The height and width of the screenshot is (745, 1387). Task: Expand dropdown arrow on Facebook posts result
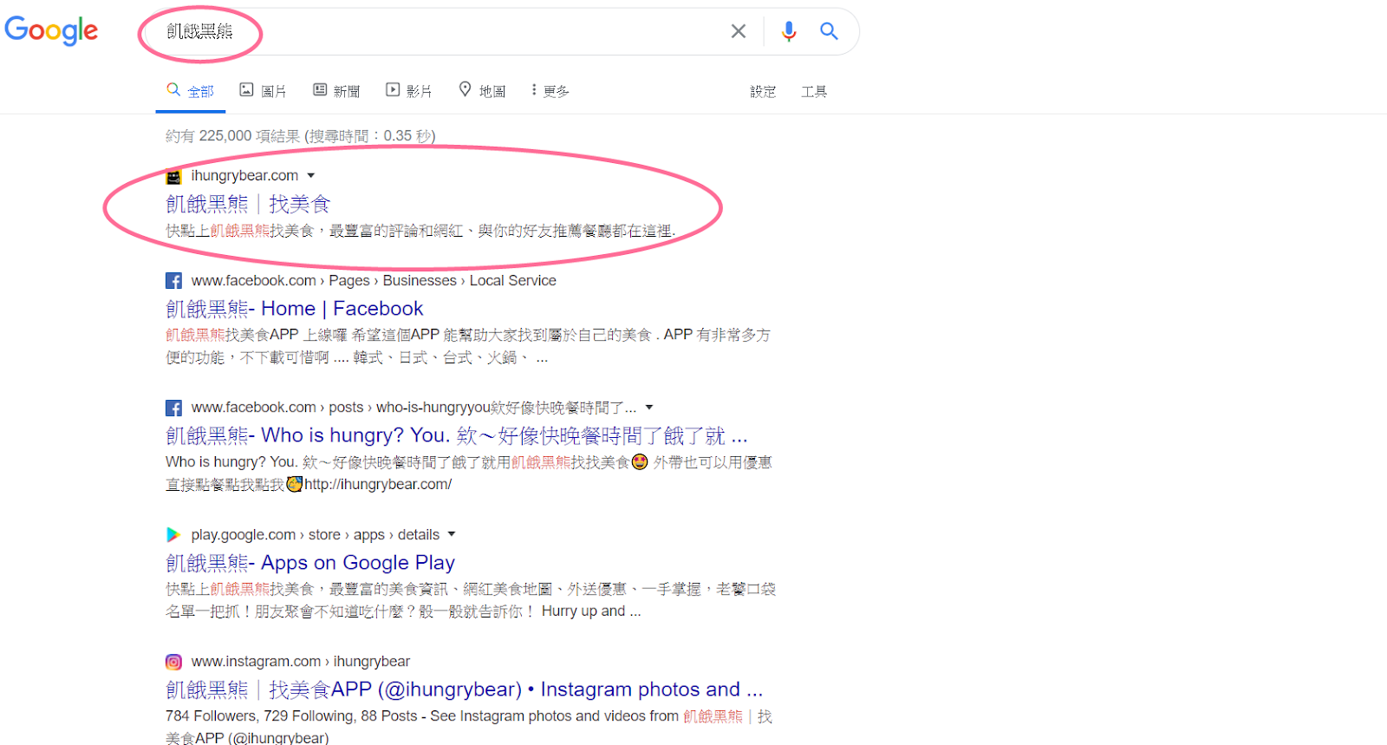click(649, 408)
